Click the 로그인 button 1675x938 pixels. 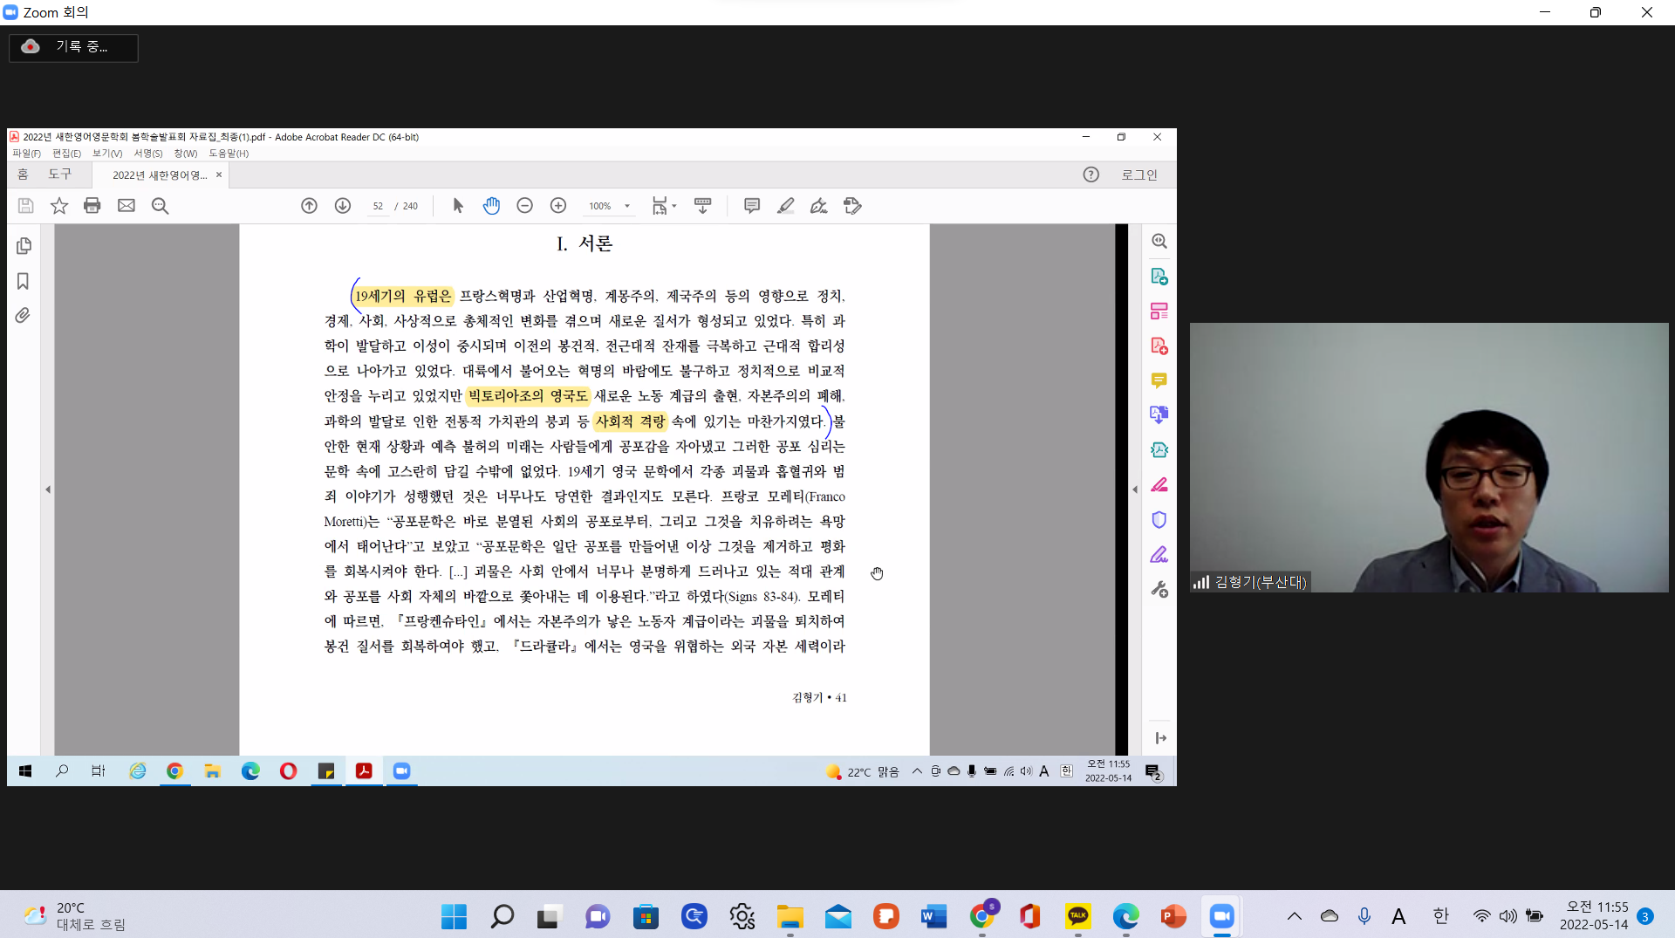tap(1138, 175)
